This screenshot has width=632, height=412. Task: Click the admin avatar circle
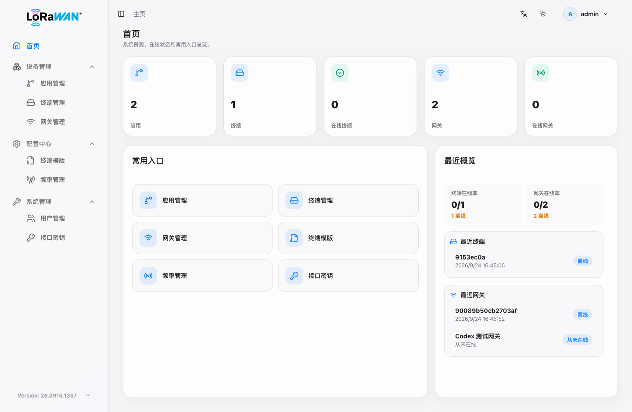[x=570, y=14]
